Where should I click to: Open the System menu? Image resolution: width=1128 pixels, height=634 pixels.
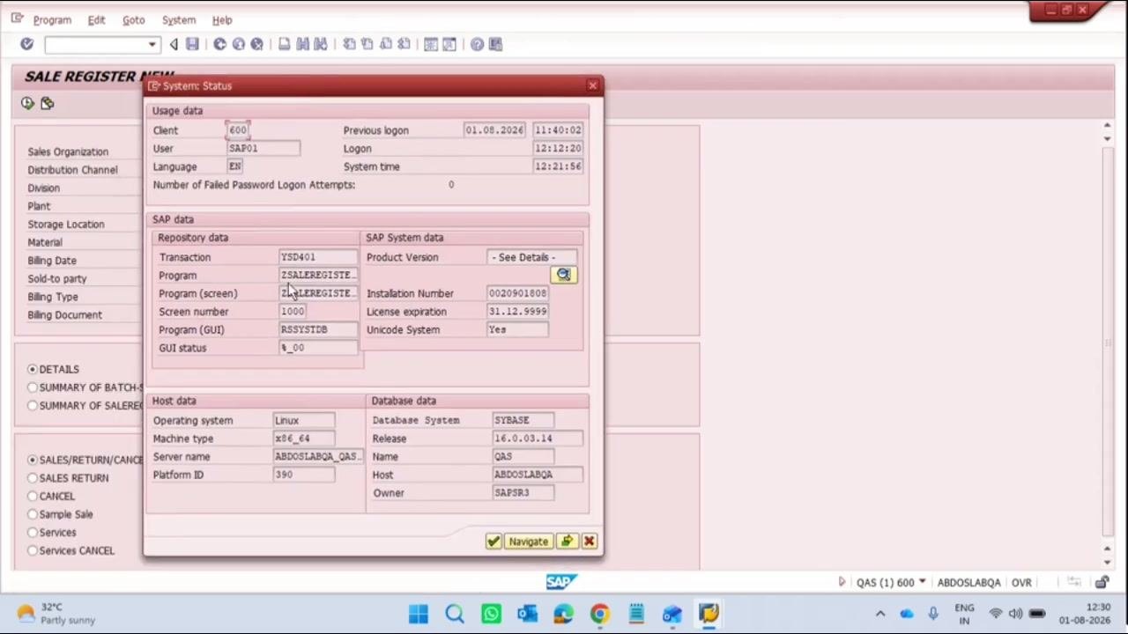[x=178, y=19]
